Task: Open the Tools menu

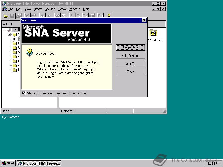Action: pos(62,9)
